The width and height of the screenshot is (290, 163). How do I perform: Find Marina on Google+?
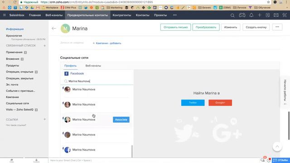tap(220, 103)
